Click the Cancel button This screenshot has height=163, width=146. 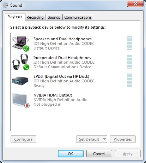tap(99, 154)
